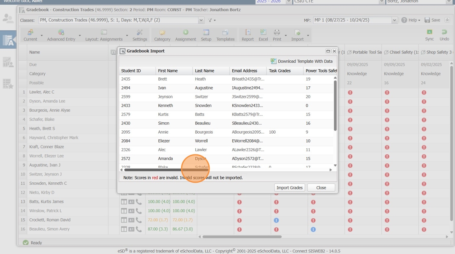
Task: Click student ID 2084 cell
Action: click(x=126, y=141)
